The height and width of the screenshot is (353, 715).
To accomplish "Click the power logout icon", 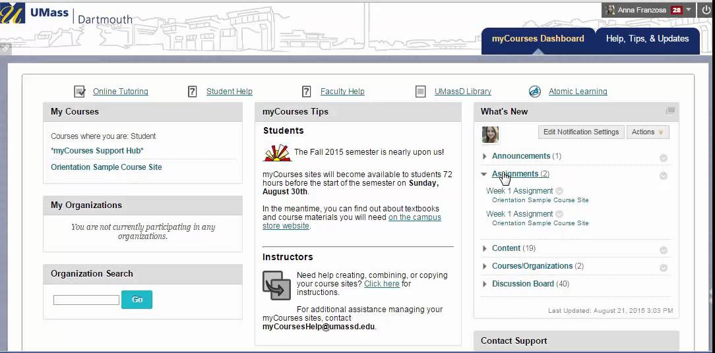I will coord(706,10).
